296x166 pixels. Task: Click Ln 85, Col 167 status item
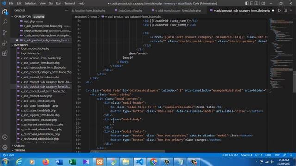click(x=229, y=155)
